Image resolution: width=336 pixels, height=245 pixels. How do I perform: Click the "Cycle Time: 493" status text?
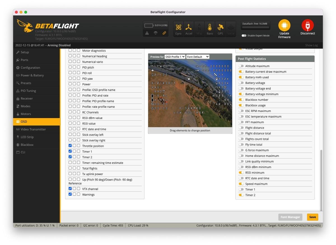click(x=113, y=225)
